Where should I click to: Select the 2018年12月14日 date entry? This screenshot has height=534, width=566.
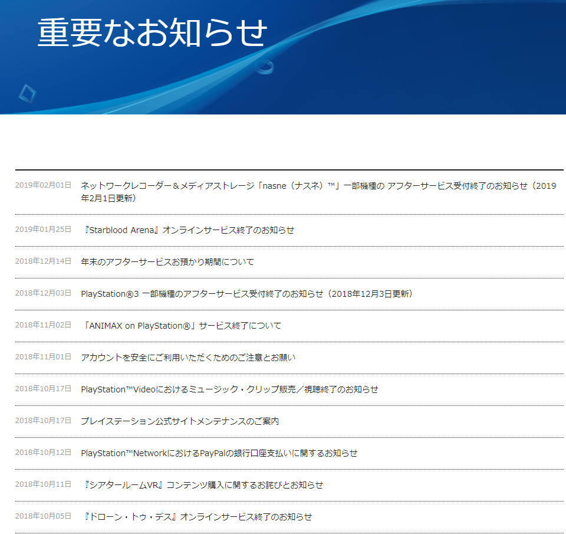[43, 261]
